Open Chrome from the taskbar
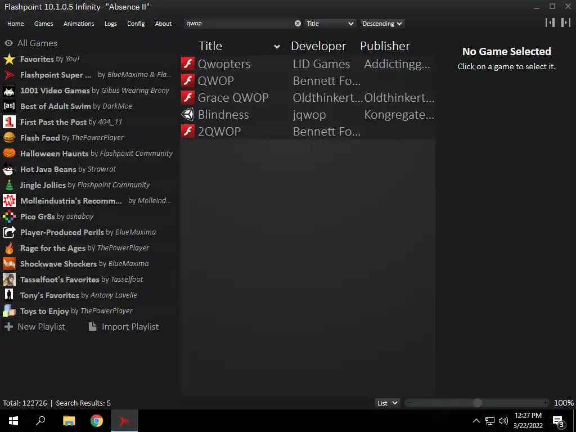The image size is (576, 432). coord(97,421)
